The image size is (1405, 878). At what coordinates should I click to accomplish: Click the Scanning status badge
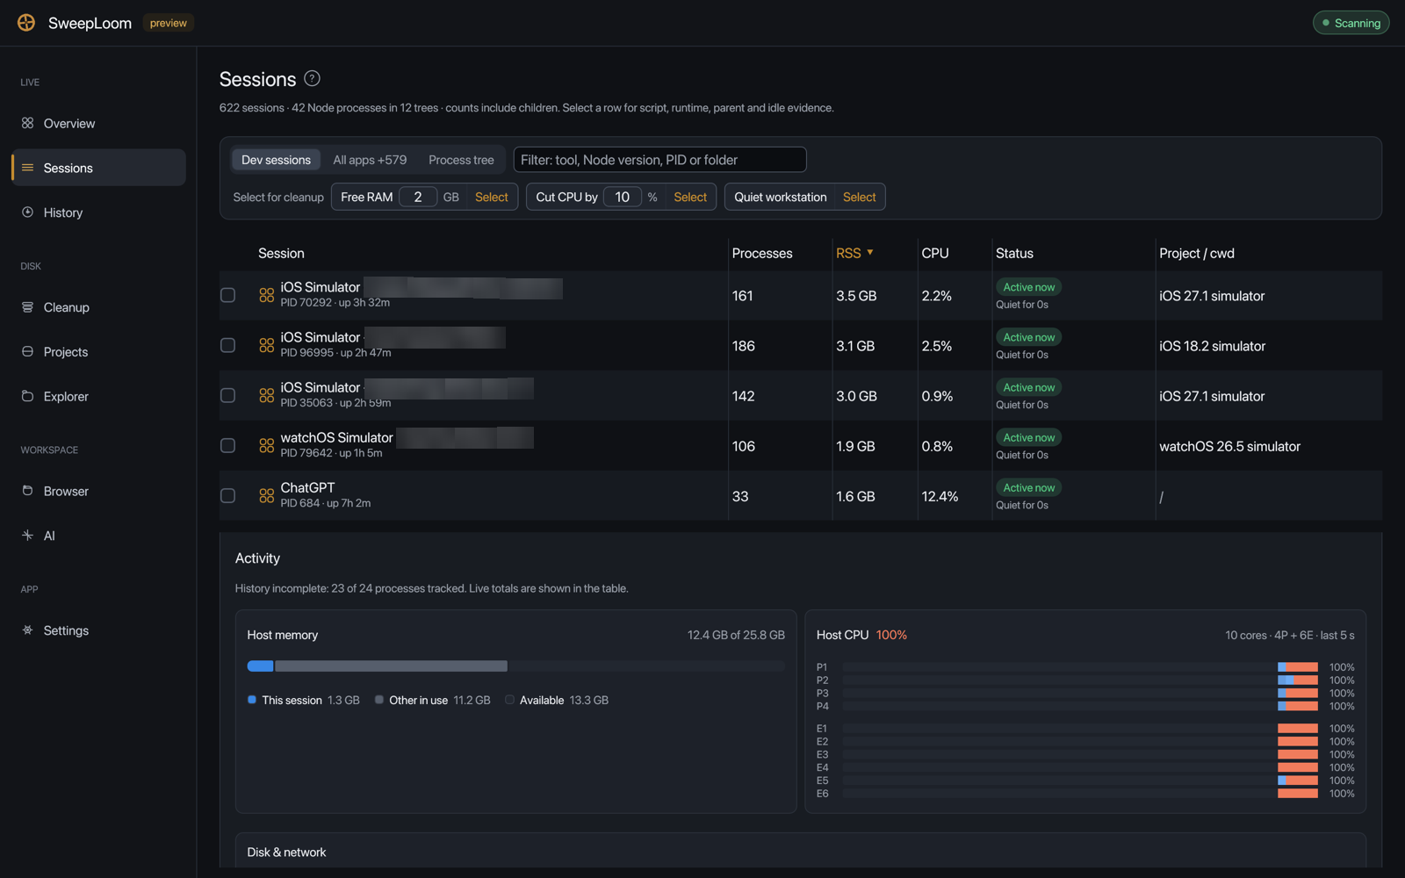click(x=1351, y=23)
